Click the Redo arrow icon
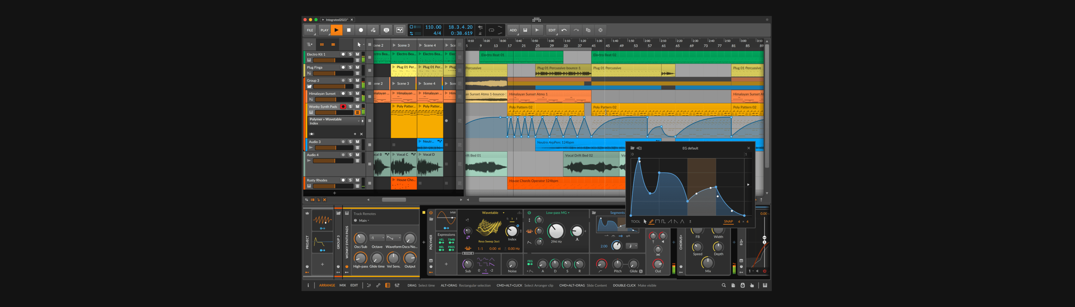1075x307 pixels. 576,30
